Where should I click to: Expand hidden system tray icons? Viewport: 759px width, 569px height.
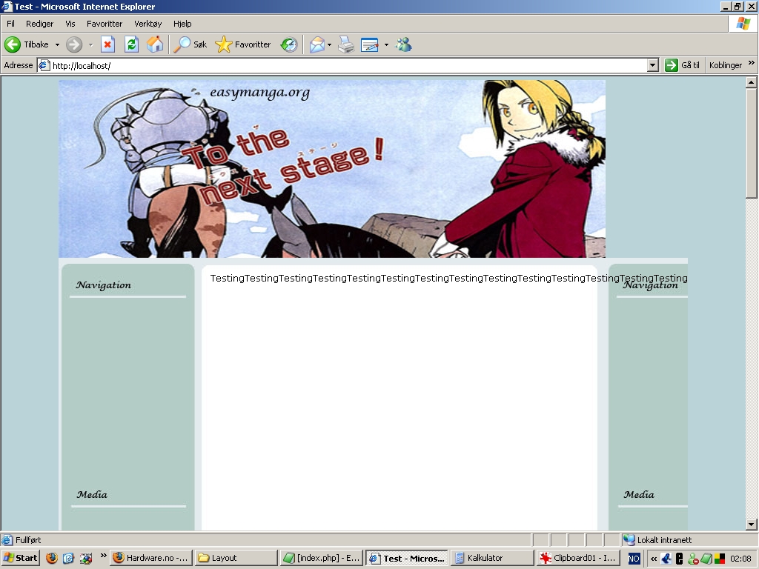coord(654,559)
